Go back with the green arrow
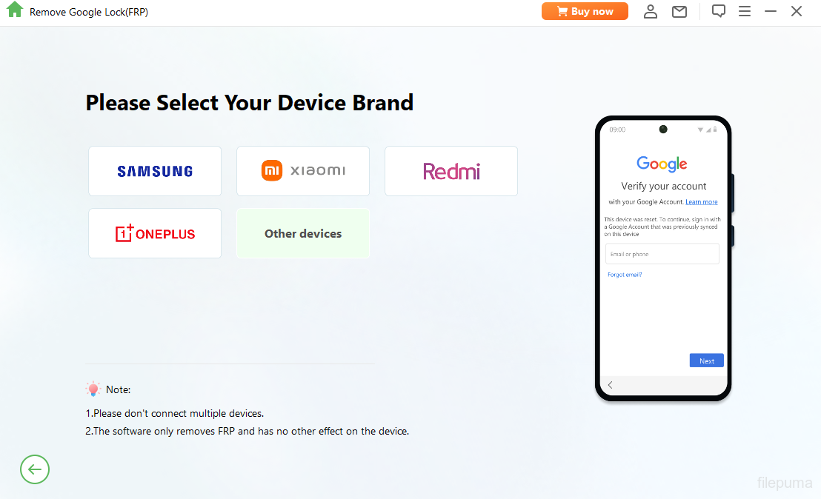The image size is (821, 499). pos(35,469)
